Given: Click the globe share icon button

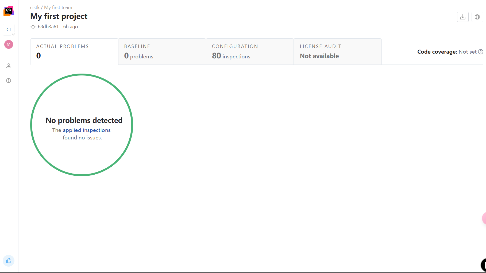Looking at the screenshot, I should point(477,17).
